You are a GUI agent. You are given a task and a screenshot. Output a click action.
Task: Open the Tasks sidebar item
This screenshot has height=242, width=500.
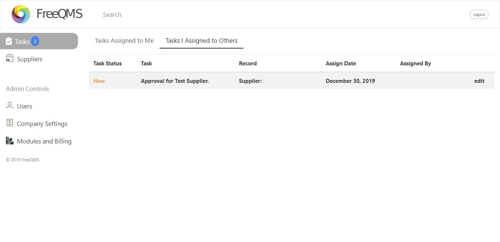[x=39, y=41]
